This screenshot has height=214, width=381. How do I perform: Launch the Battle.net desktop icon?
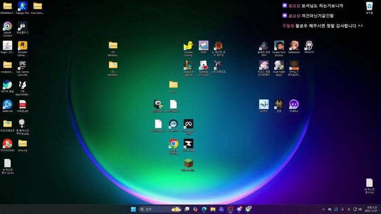click(7, 104)
